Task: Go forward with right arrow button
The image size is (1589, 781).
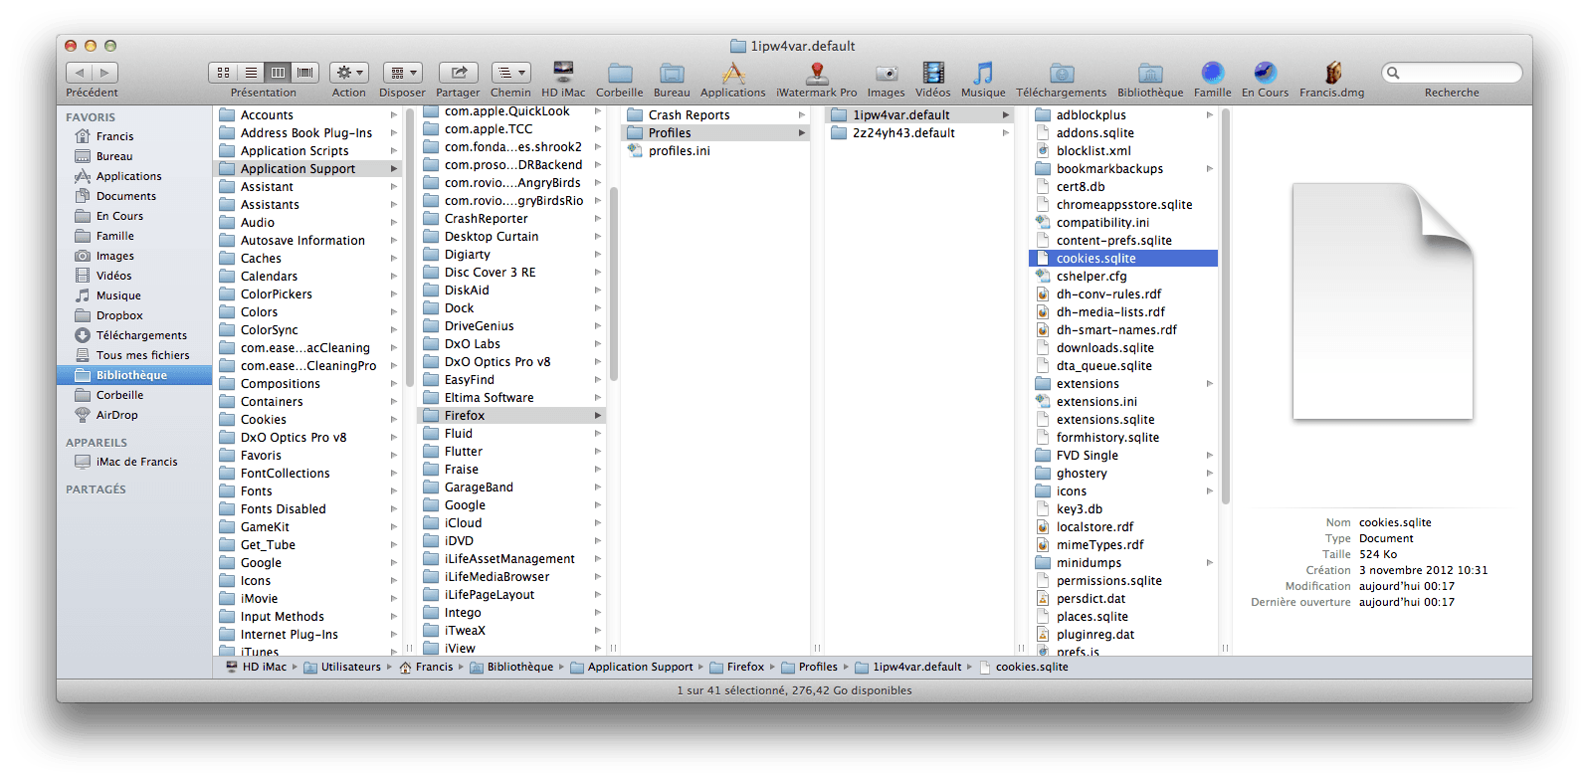Action: [105, 73]
